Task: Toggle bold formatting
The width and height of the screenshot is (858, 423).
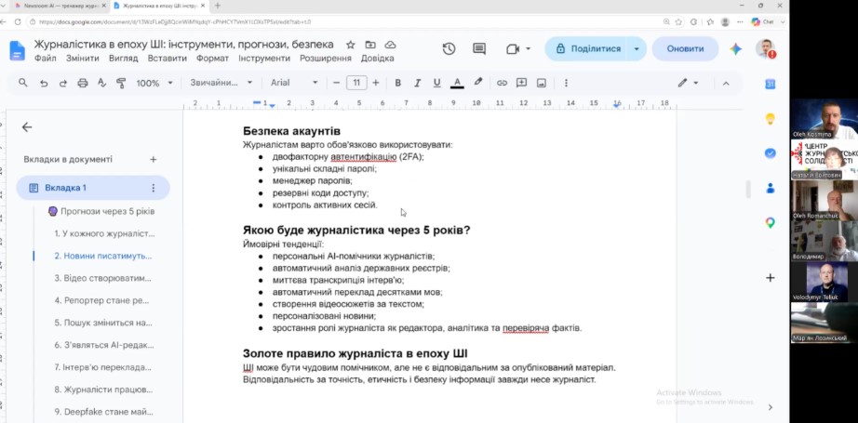Action: coord(397,83)
